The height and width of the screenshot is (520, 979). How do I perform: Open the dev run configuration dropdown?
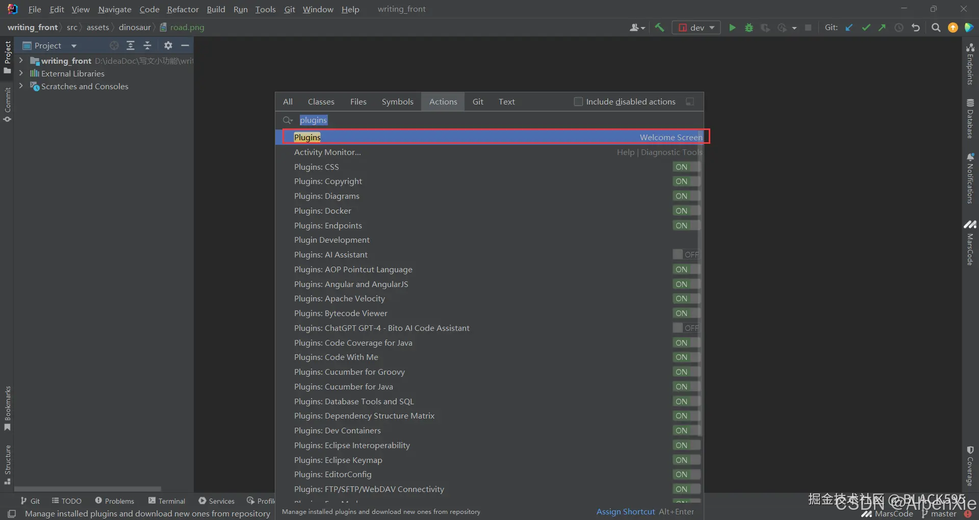coord(712,28)
